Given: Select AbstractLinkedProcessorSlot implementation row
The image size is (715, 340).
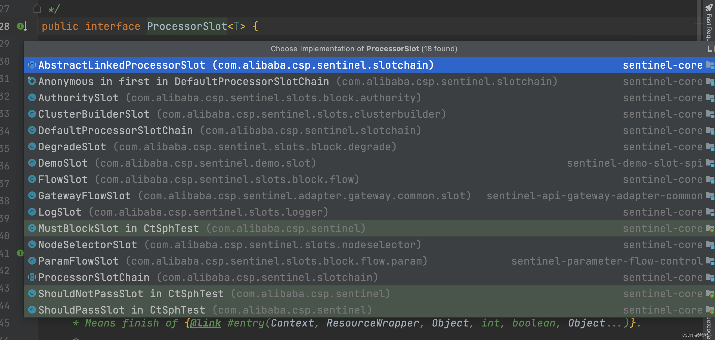Looking at the screenshot, I should pos(369,65).
